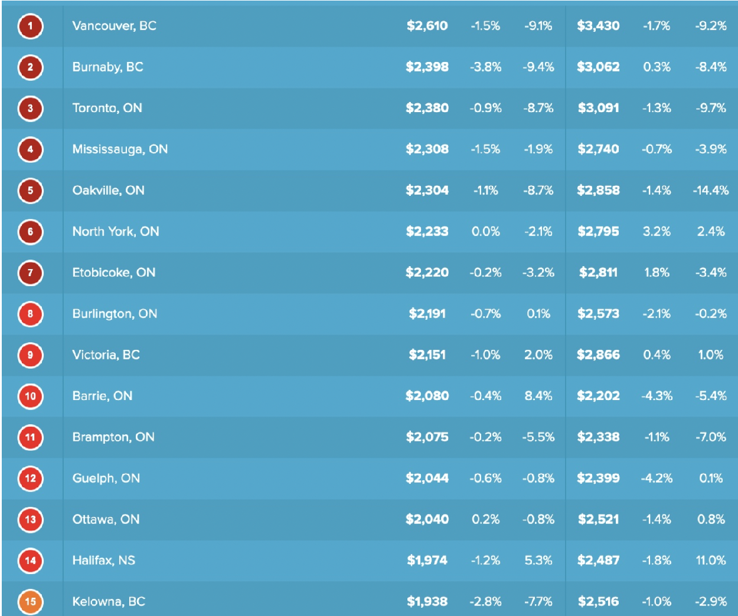Click the Mississauga, ON city name
Viewport: 738px width, 616px height.
click(x=120, y=149)
